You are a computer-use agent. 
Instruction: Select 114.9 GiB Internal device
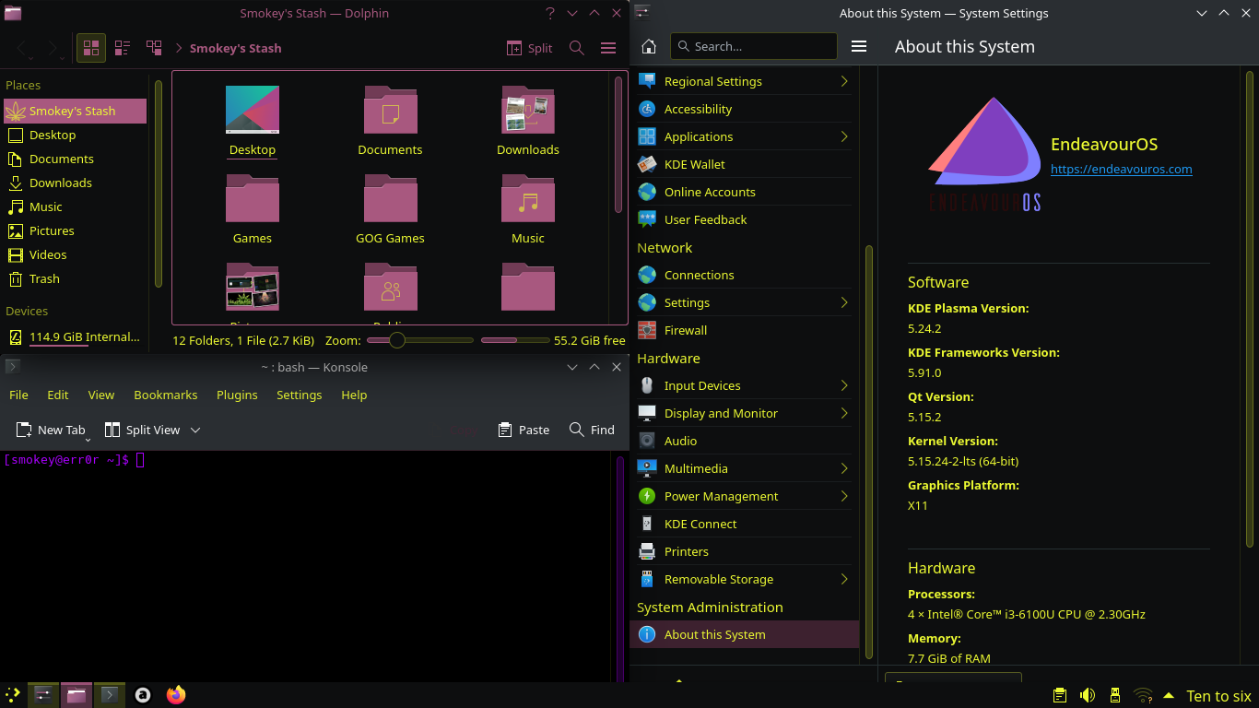(75, 336)
